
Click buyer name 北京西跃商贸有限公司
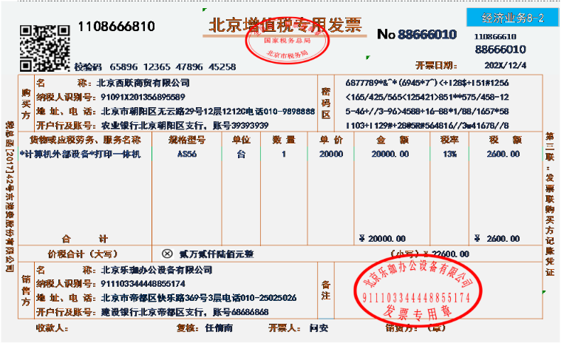point(143,83)
